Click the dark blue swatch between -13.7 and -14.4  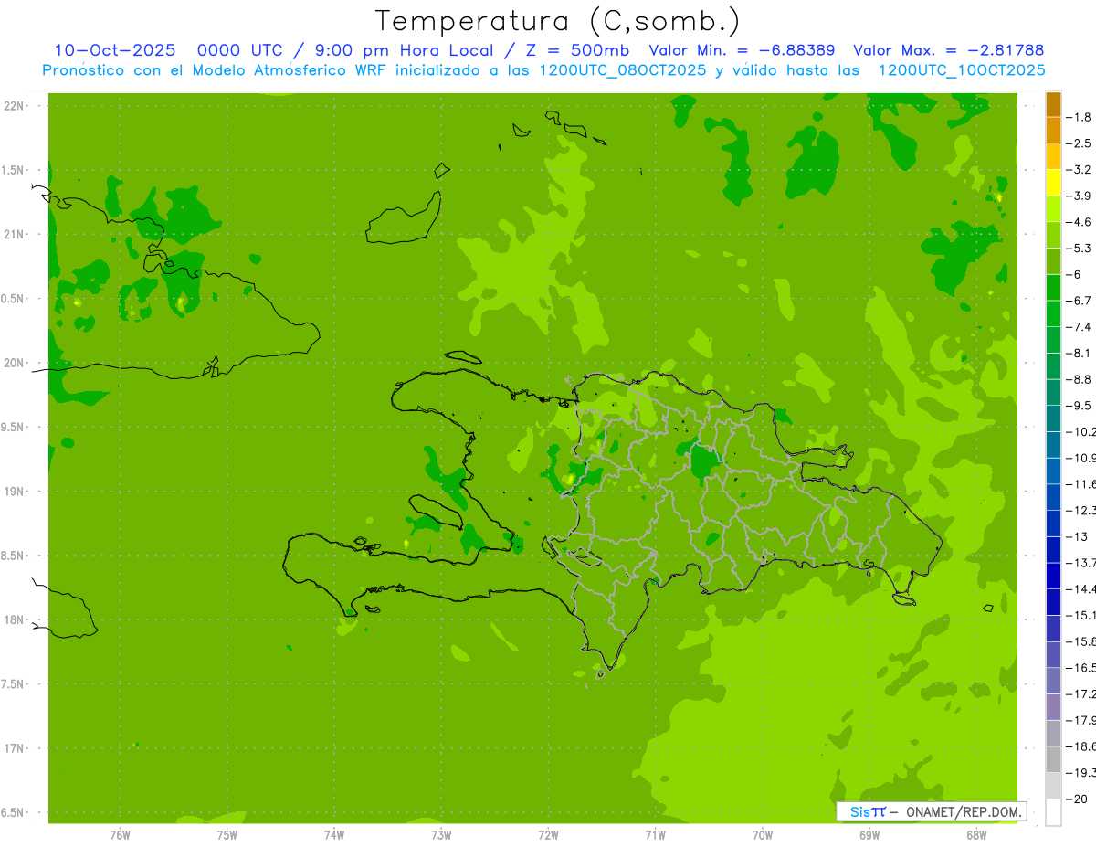click(x=1053, y=576)
